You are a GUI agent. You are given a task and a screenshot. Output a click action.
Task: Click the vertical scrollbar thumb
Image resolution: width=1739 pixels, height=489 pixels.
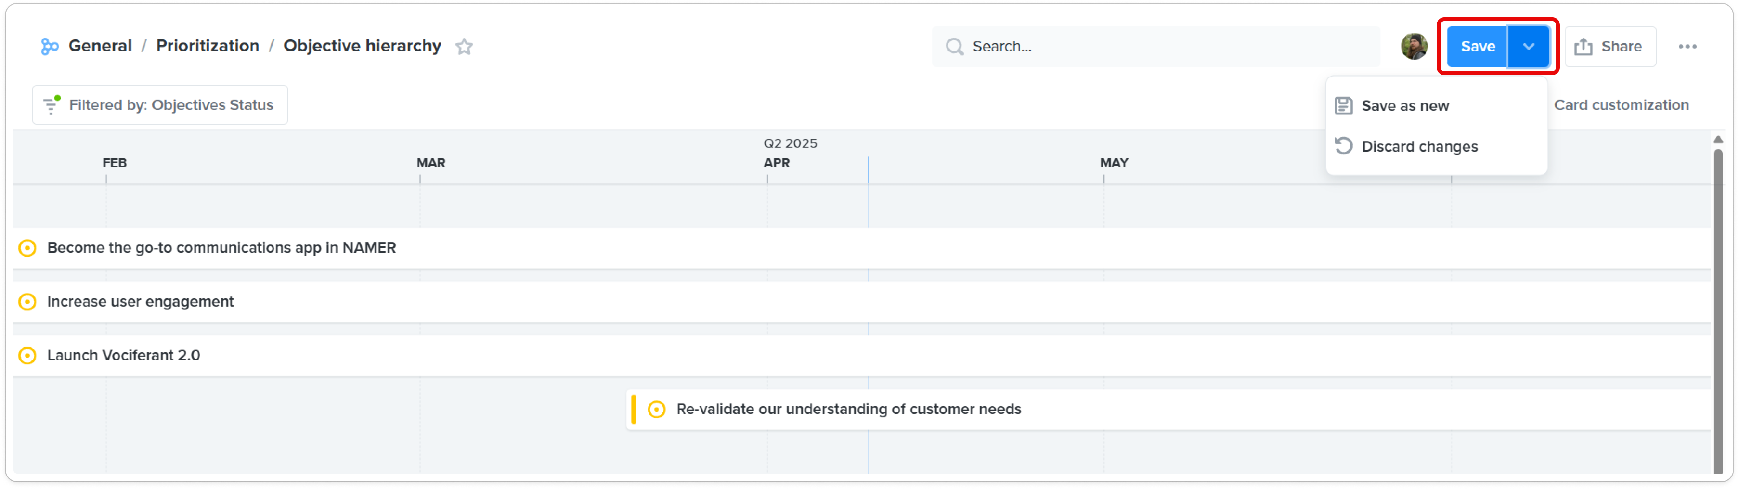coord(1718,311)
